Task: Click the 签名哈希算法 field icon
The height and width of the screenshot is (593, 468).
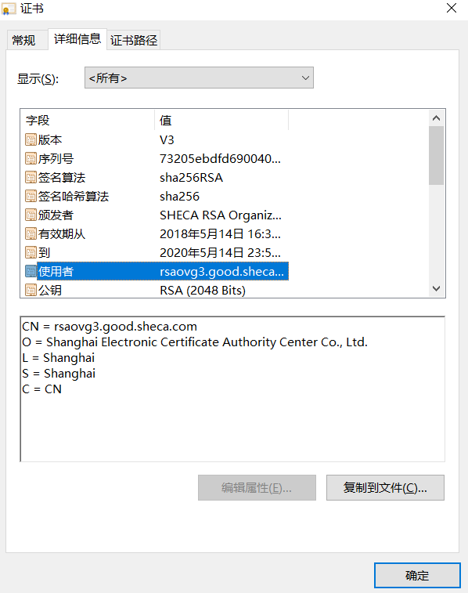Action: coord(31,197)
